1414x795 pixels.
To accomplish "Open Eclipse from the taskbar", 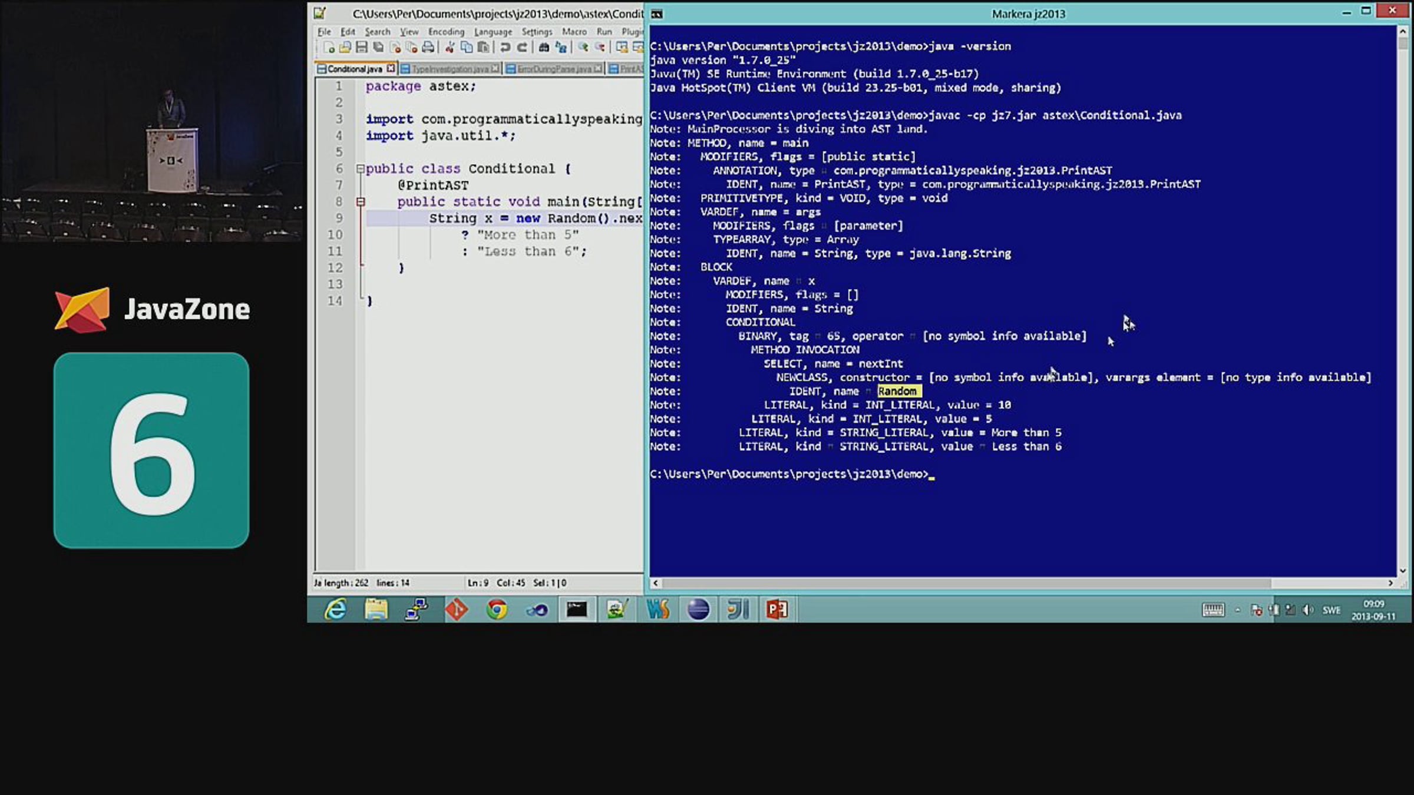I will 698,609.
